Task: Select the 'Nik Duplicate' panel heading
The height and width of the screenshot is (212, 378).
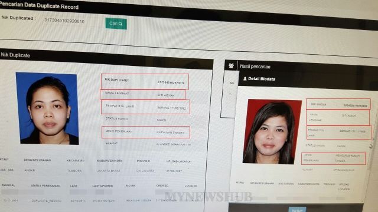Action: 15,55
